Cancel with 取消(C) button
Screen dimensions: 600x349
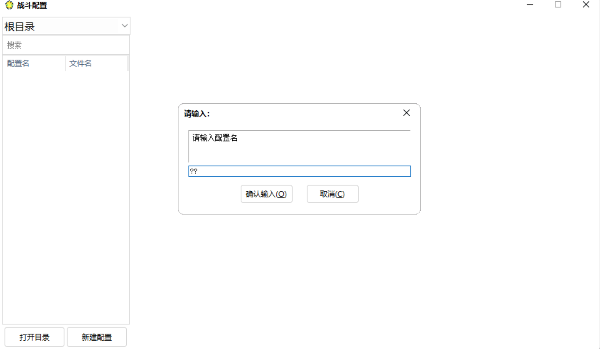point(332,194)
